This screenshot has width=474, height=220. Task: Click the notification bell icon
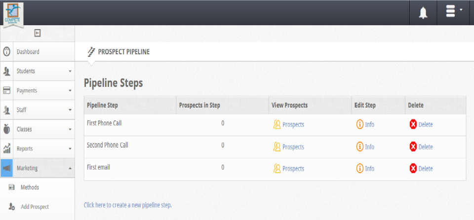423,13
